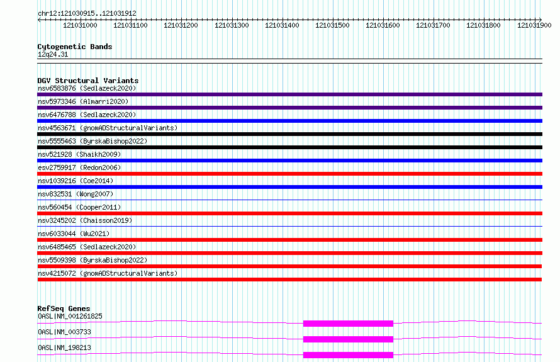560x362 pixels.
Task: Click scale position 121031600
Action: point(383,25)
